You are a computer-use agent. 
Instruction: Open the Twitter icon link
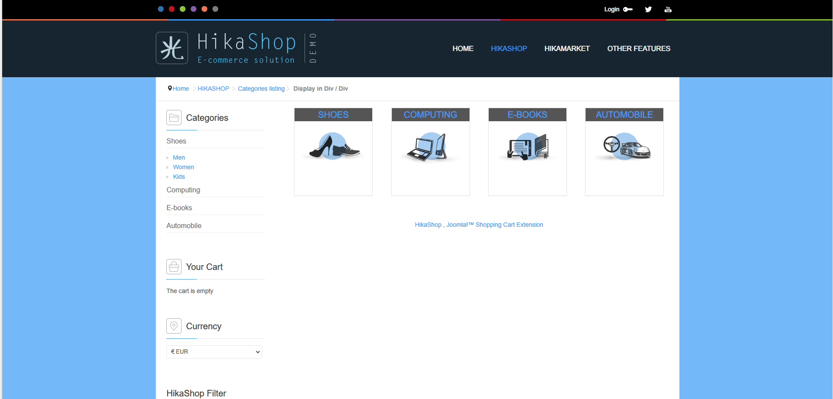pos(648,9)
